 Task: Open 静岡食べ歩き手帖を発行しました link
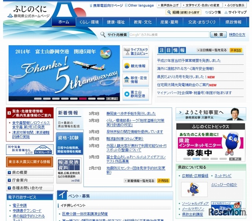point(131,114)
